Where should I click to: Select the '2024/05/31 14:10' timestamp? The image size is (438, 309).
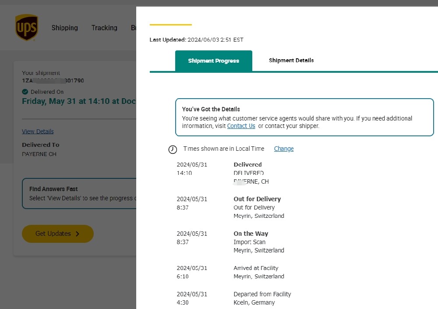pyautogui.click(x=192, y=169)
